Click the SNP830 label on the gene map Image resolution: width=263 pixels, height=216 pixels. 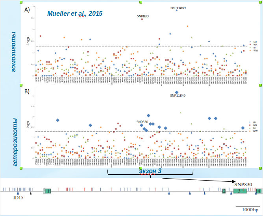243,185
